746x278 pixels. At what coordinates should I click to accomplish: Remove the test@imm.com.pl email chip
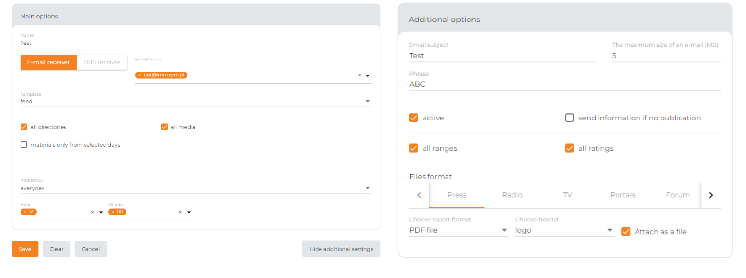click(x=140, y=75)
